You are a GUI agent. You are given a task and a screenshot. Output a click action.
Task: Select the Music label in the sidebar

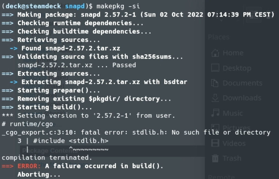233,113
